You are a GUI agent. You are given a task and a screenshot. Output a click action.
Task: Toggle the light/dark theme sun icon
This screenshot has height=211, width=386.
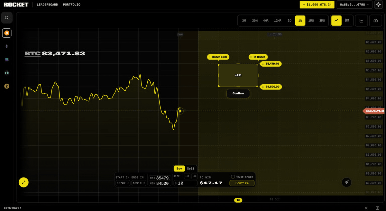click(378, 5)
